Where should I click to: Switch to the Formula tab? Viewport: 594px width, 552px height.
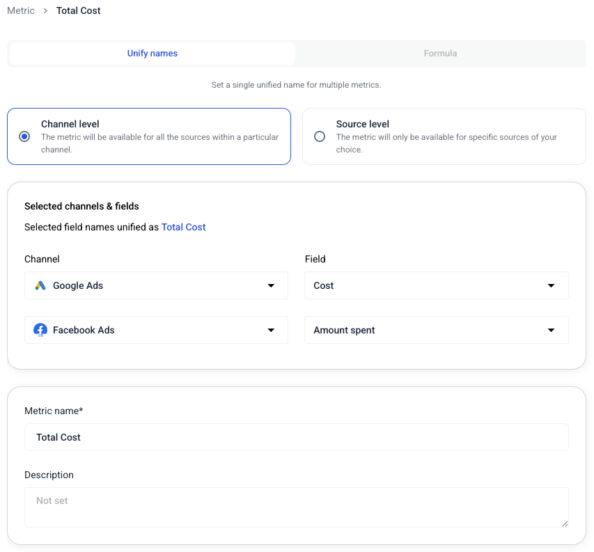440,53
